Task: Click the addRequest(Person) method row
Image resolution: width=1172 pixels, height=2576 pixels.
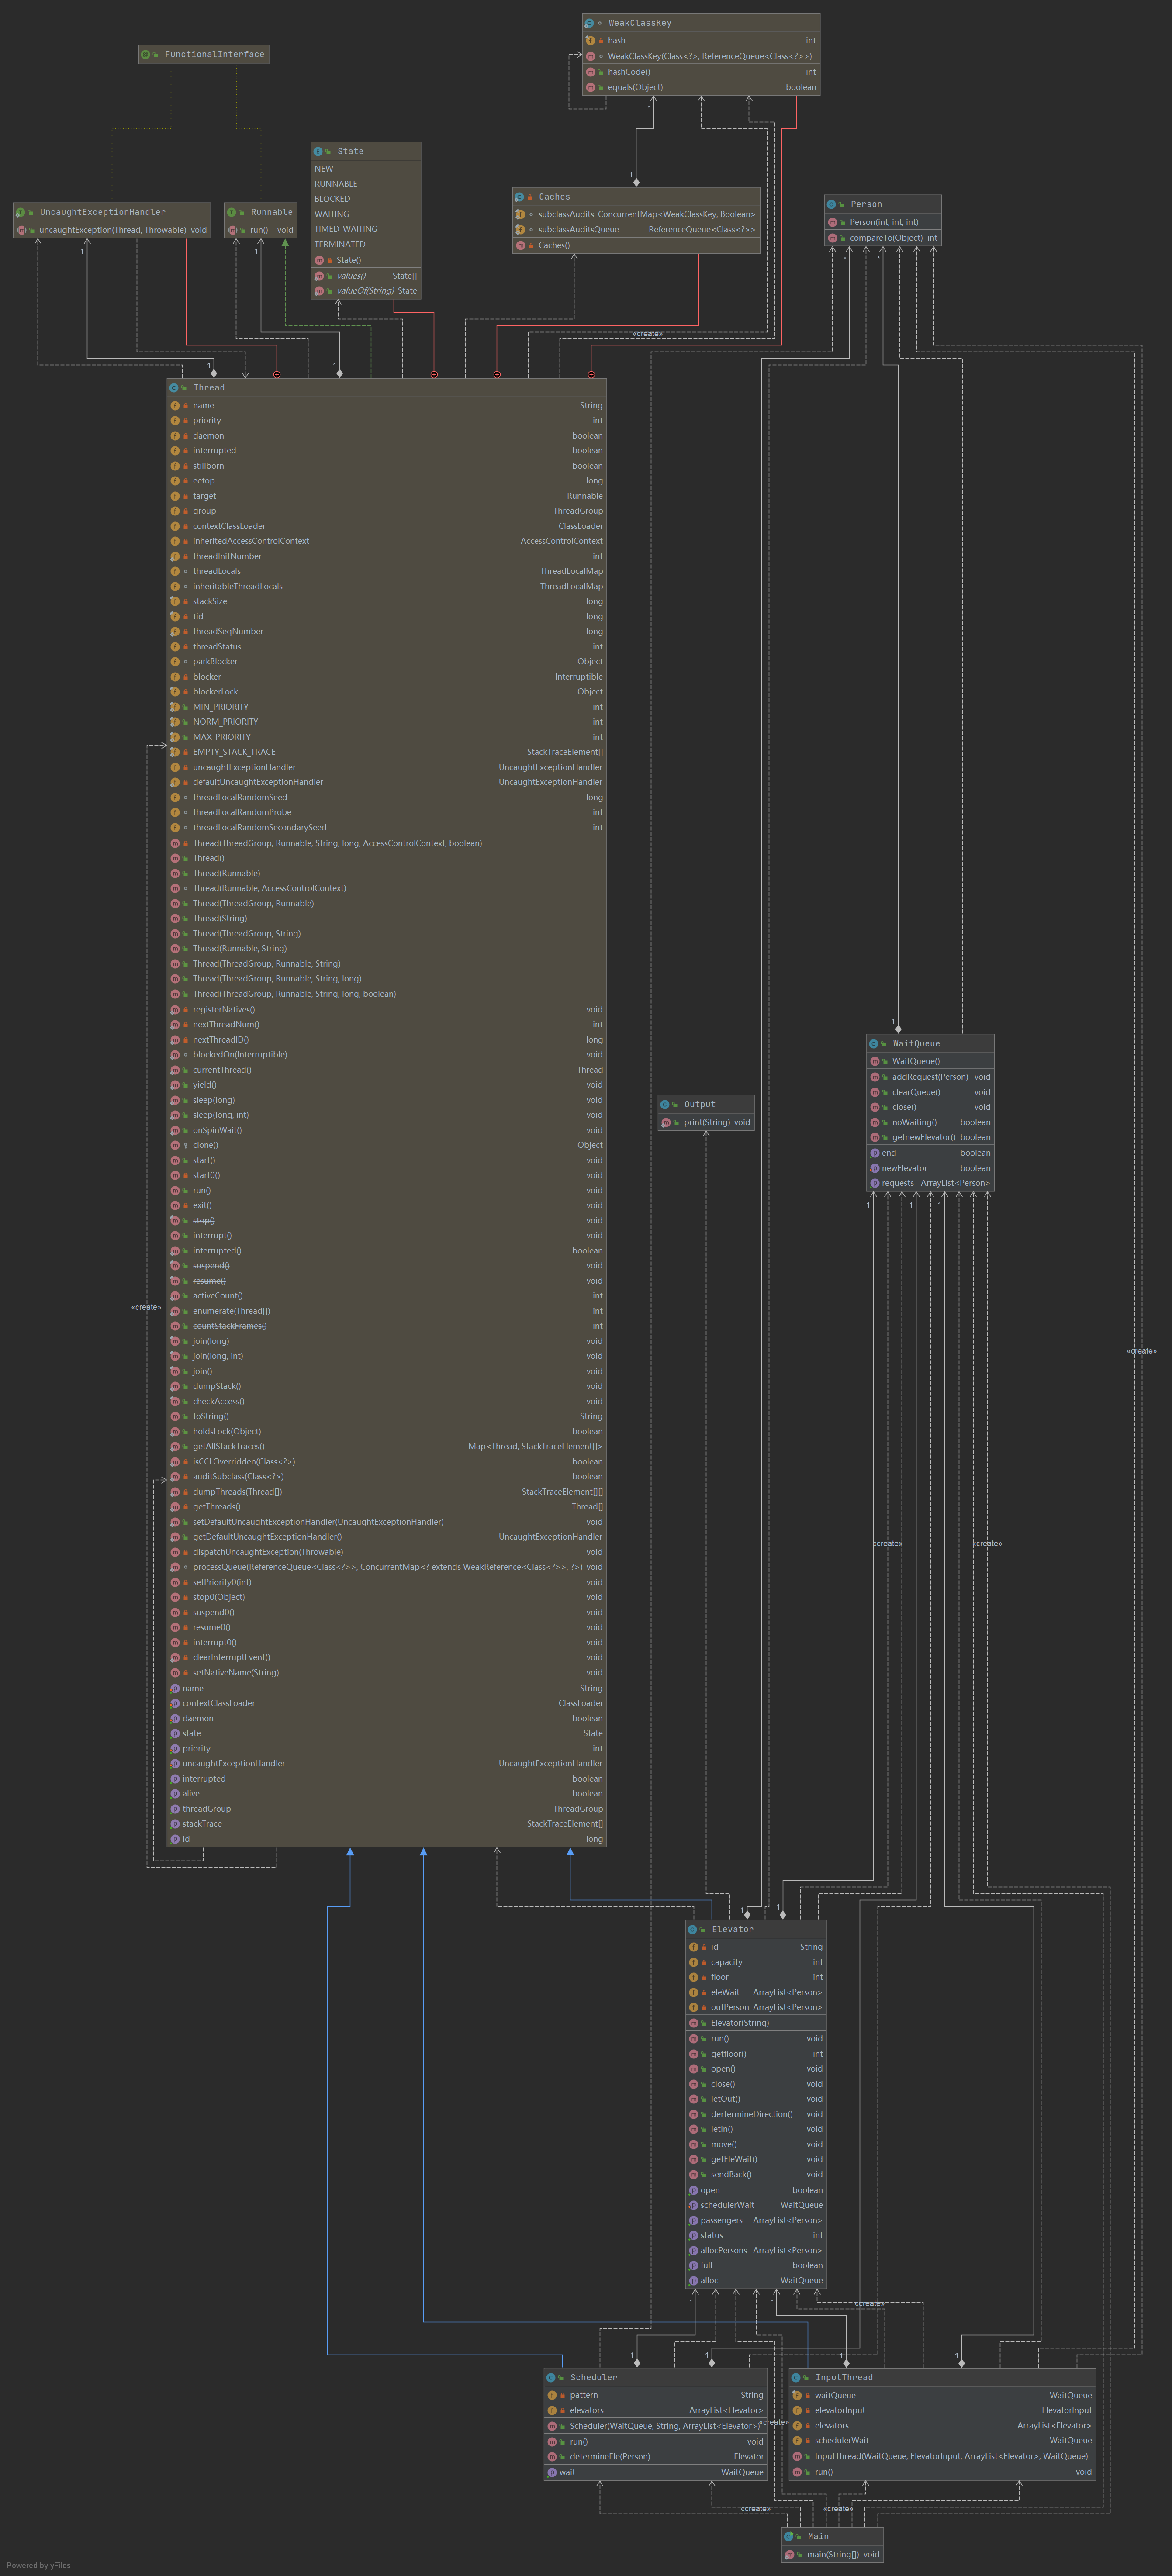Action: pos(929,1077)
